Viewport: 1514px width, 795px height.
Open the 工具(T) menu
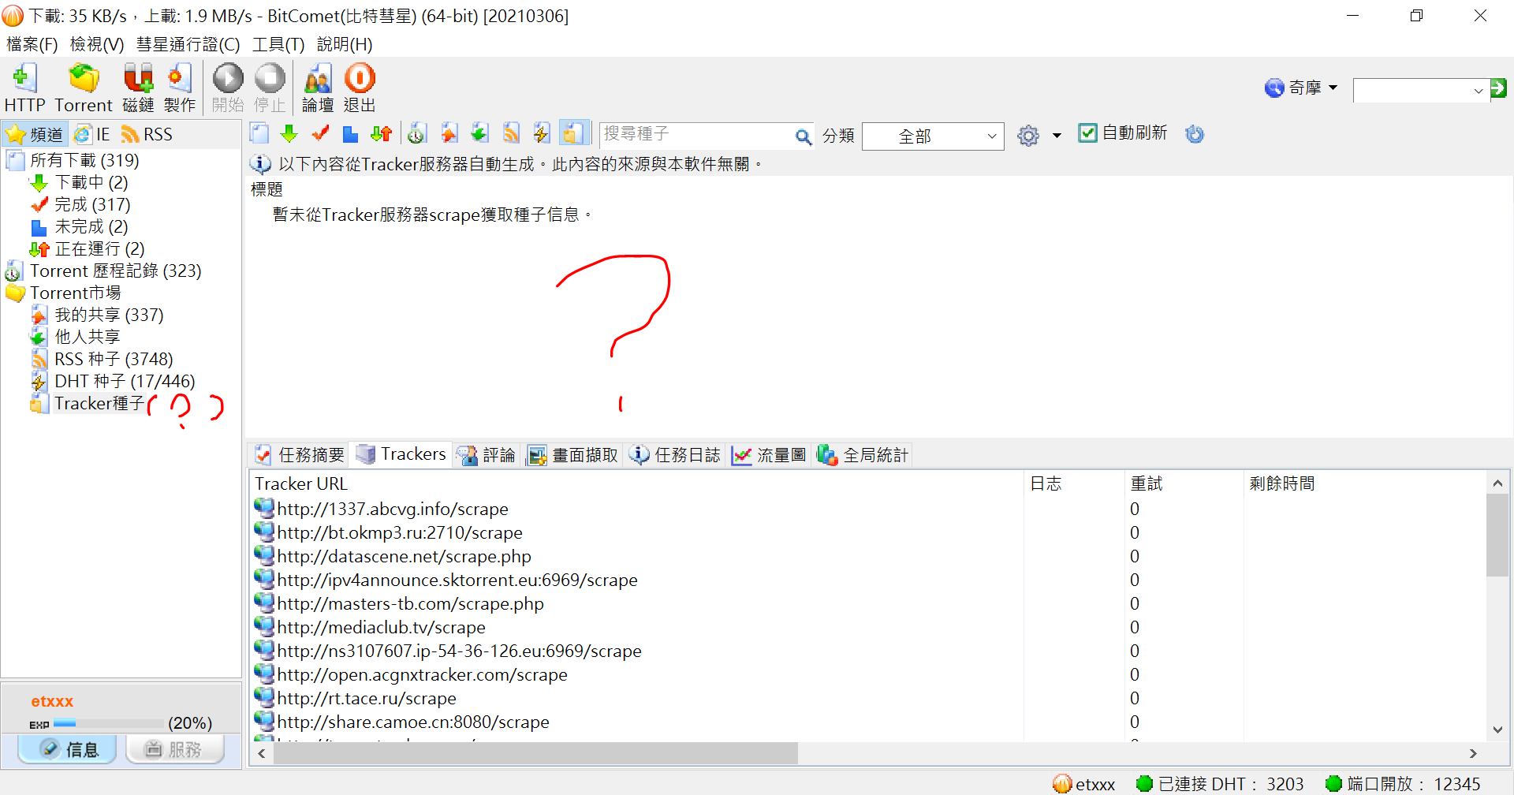click(278, 44)
